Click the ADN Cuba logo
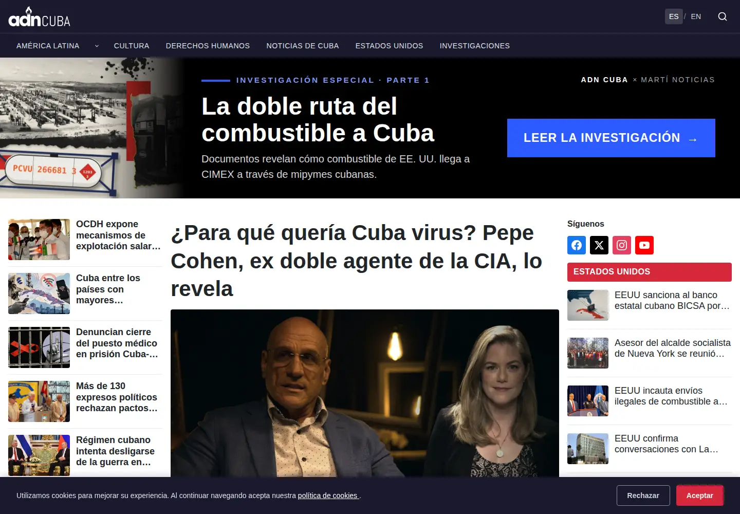The height and width of the screenshot is (514, 740). point(40,17)
